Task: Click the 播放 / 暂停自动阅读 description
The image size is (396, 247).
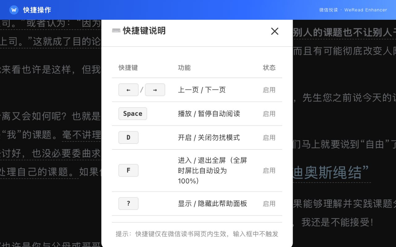Action: pos(209,114)
